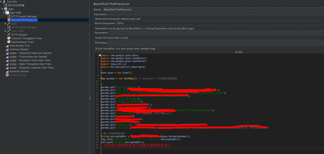Expand the users-在线 tree node
Image resolution: width=324 pixels, height=154 pixels.
5,31
